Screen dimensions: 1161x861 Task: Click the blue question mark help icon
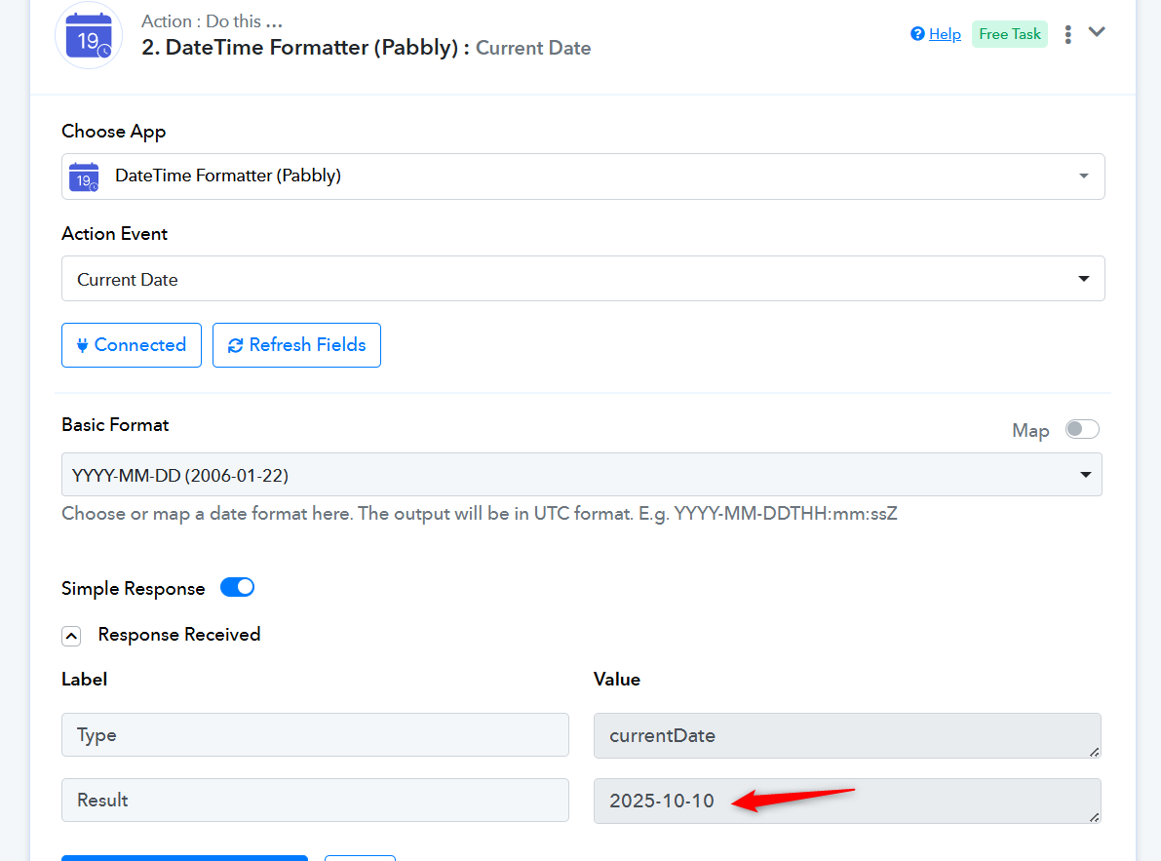pos(917,34)
